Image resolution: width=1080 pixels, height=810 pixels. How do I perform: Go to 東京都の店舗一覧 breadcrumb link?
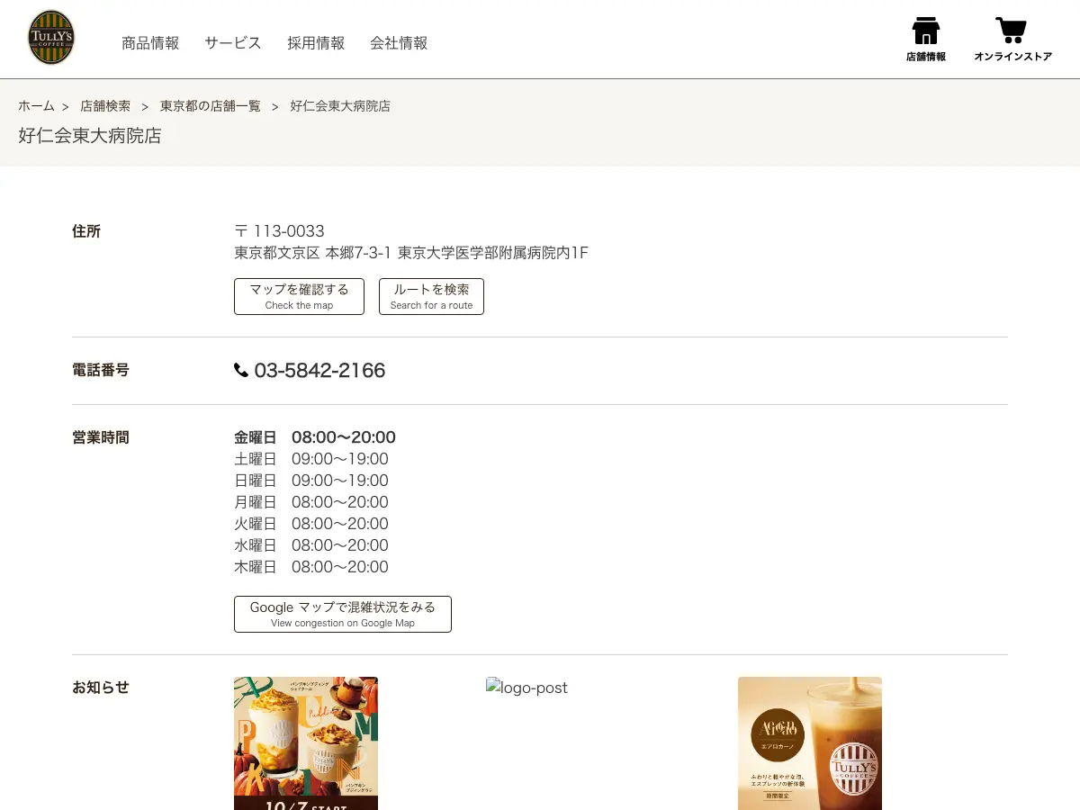[211, 106]
